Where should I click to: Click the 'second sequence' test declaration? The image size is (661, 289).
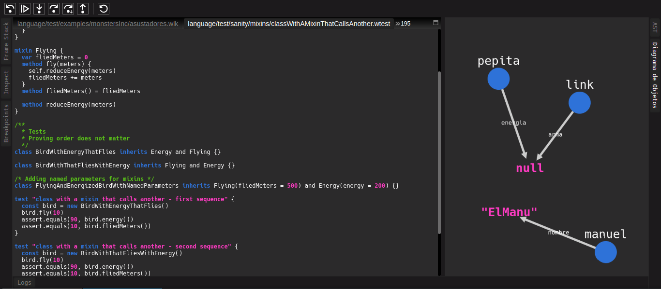click(126, 246)
